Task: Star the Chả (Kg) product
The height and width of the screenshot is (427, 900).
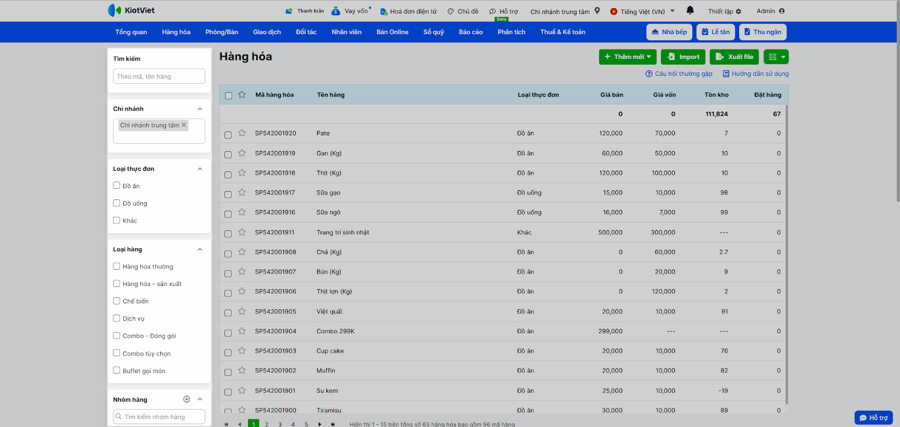Action: [x=242, y=252]
